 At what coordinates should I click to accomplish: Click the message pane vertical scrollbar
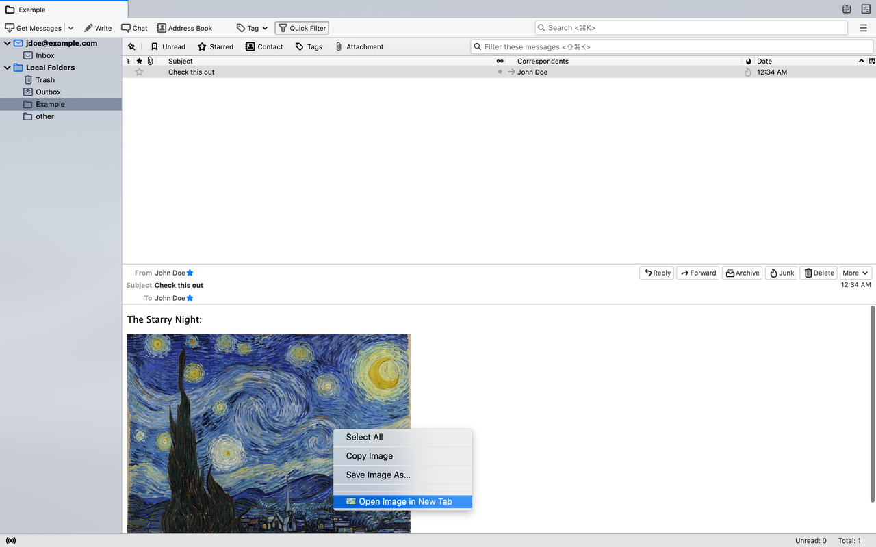point(871,403)
